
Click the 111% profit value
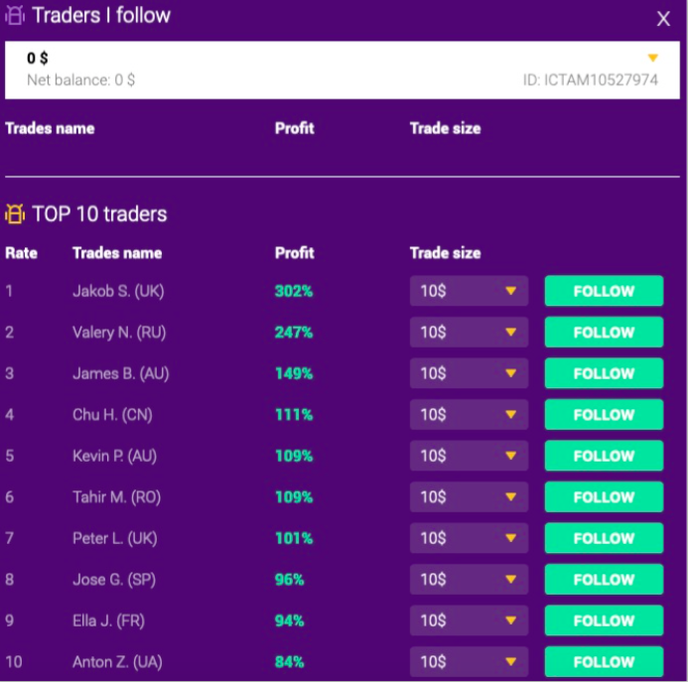[x=294, y=415]
